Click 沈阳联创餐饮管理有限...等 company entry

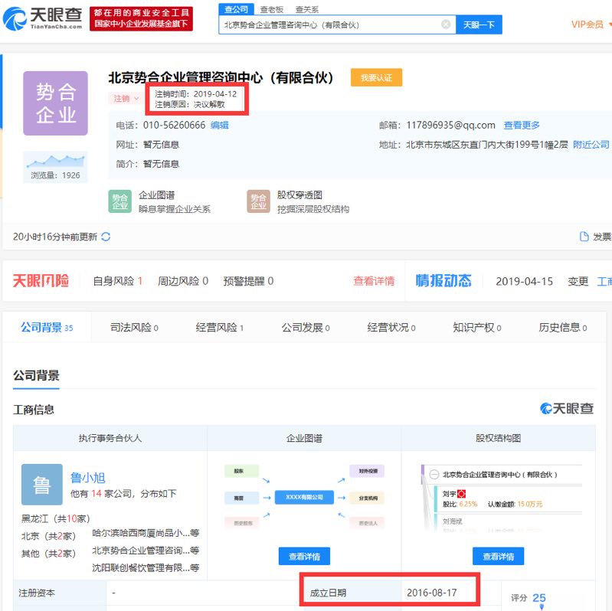point(146,567)
